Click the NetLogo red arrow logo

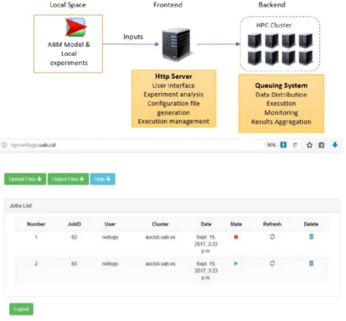tap(76, 27)
